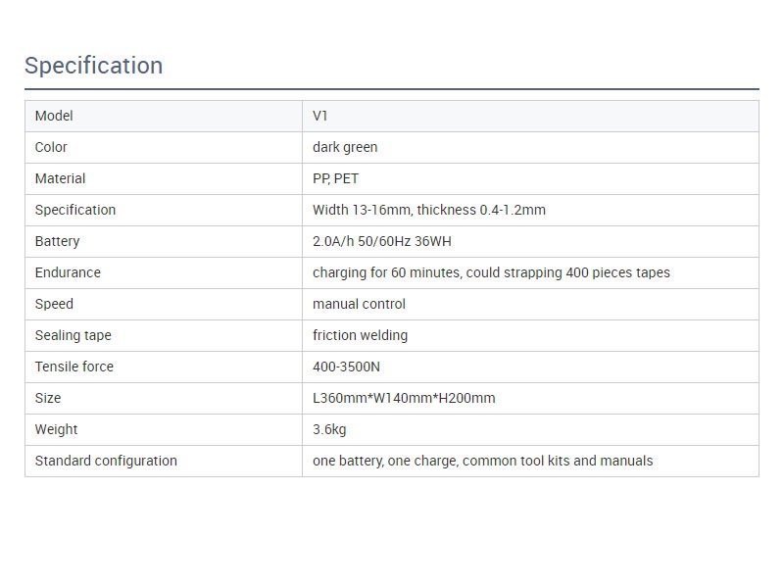Click the manual control speed value

point(359,304)
